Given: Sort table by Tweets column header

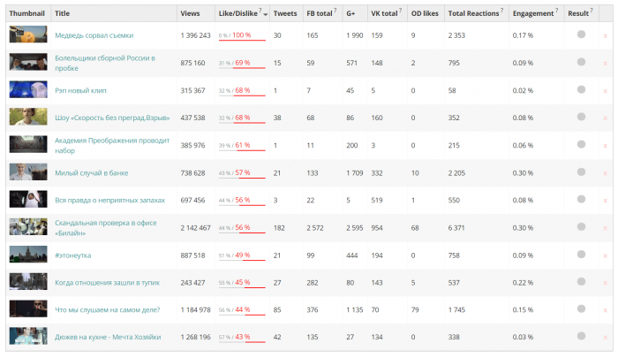Looking at the screenshot, I should (285, 13).
